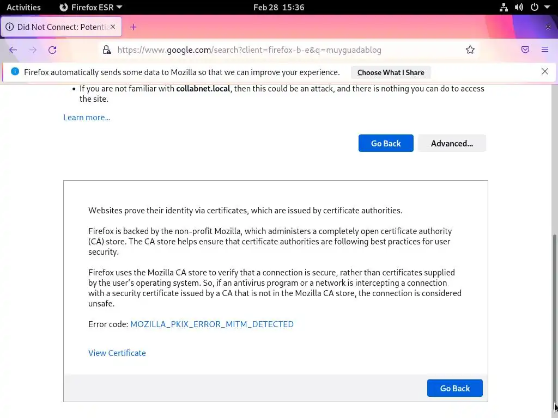
Task: Select the Did Not Connect tab
Action: (x=61, y=27)
